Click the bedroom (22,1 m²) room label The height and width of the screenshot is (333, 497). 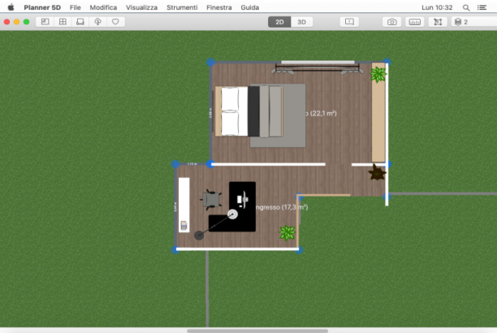[x=321, y=113]
